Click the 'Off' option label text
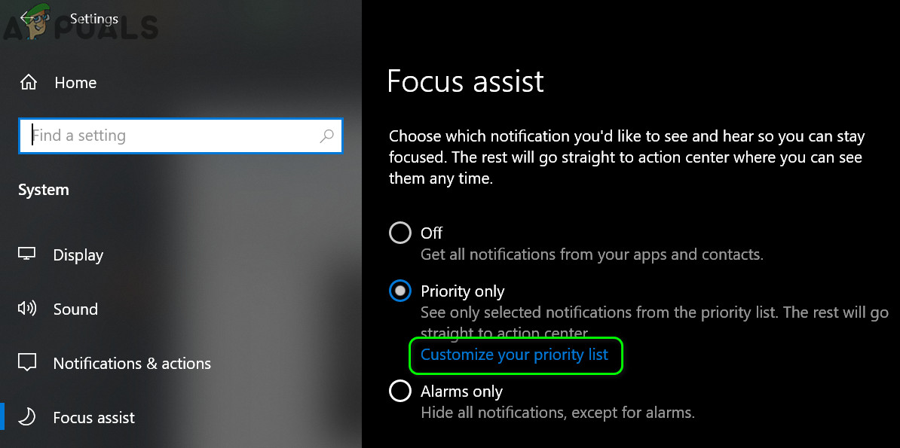Screen dimensions: 900x448 coord(431,233)
